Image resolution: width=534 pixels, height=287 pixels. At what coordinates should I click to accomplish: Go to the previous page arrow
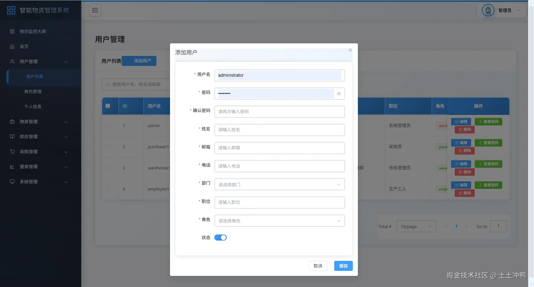point(446,226)
